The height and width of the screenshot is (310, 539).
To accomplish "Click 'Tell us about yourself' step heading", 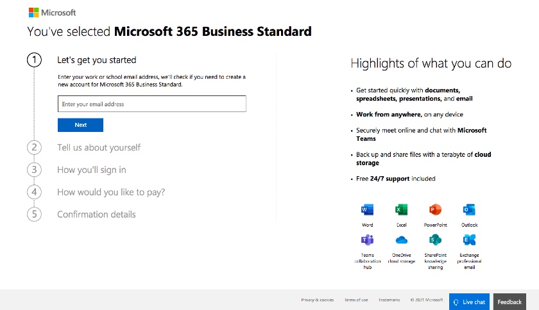I will tap(99, 147).
